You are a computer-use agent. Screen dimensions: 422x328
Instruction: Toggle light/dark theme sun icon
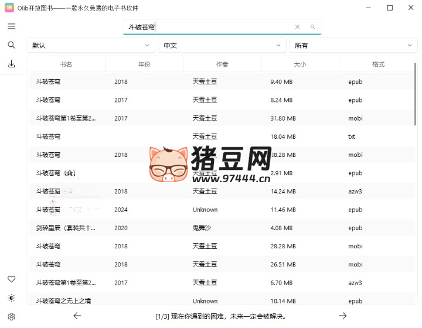coord(11,298)
